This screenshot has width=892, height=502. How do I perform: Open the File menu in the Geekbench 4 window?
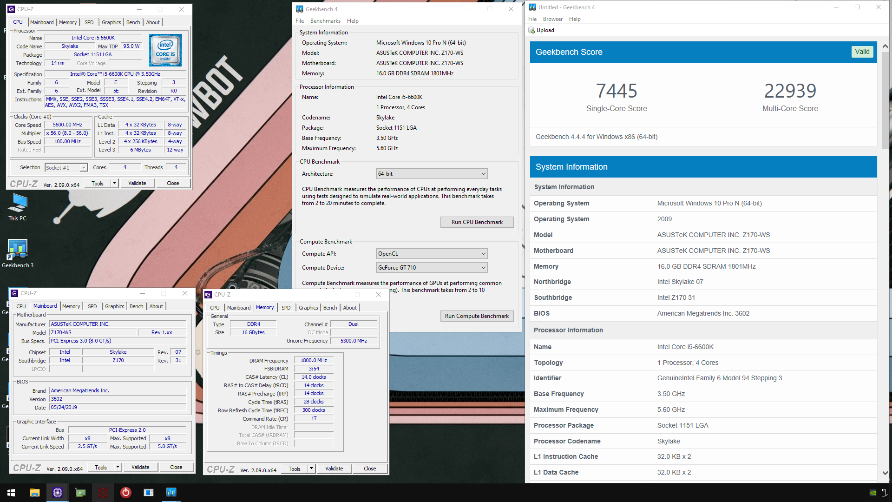[x=300, y=21]
